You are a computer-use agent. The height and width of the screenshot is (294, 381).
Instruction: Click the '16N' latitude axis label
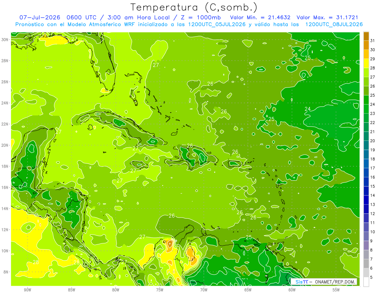pos(5,187)
